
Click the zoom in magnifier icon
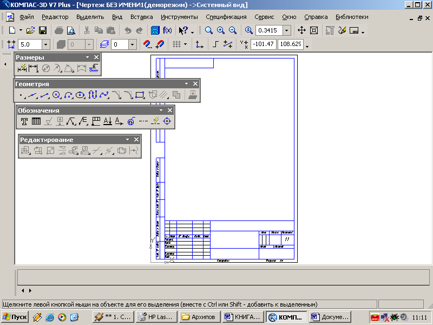(x=221, y=30)
